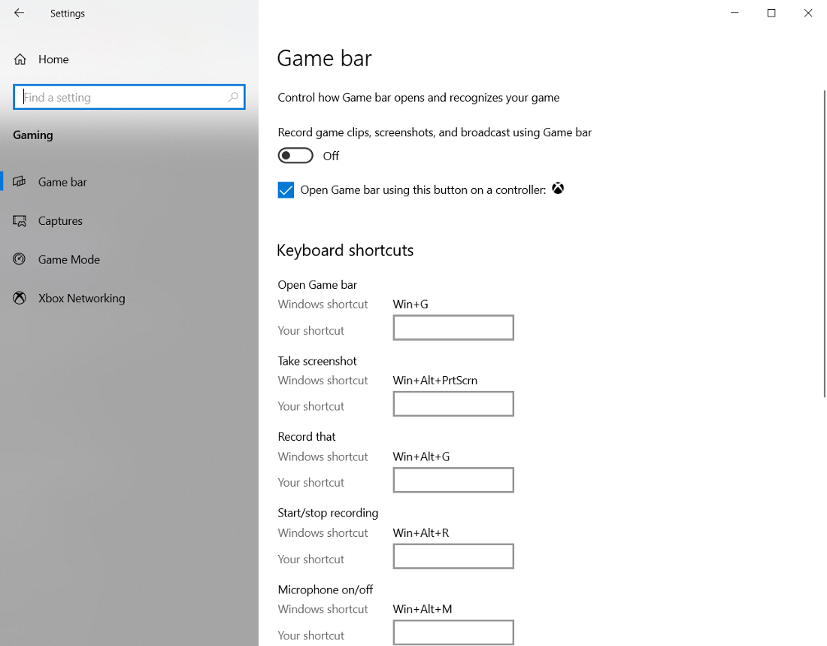Click the Off label beside the toggle
The height and width of the screenshot is (646, 827).
tap(331, 156)
